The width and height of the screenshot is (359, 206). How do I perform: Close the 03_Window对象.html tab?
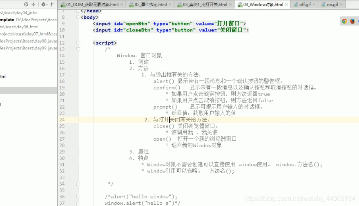(286, 4)
